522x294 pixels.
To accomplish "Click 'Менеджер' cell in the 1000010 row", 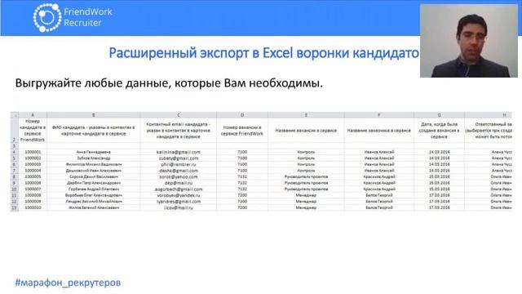I will click(x=306, y=207).
